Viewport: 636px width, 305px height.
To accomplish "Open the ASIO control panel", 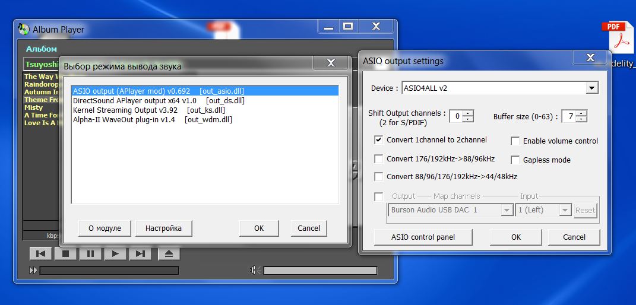I will tap(423, 237).
